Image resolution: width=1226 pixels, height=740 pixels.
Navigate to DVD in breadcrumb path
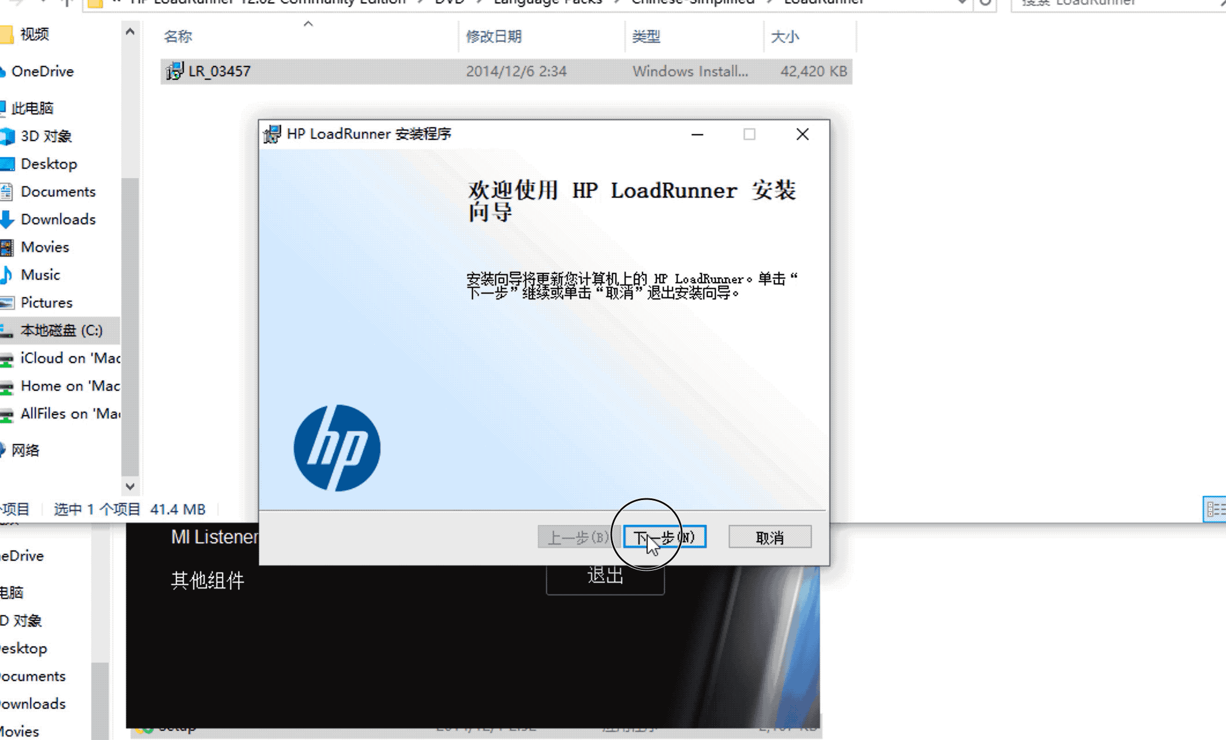point(449,3)
